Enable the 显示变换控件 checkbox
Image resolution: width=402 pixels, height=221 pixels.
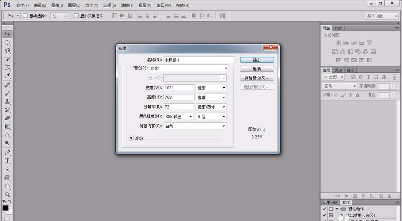76,16
